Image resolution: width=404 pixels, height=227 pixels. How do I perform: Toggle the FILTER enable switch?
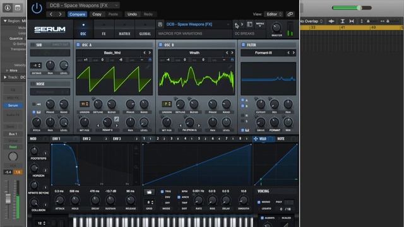coord(243,45)
